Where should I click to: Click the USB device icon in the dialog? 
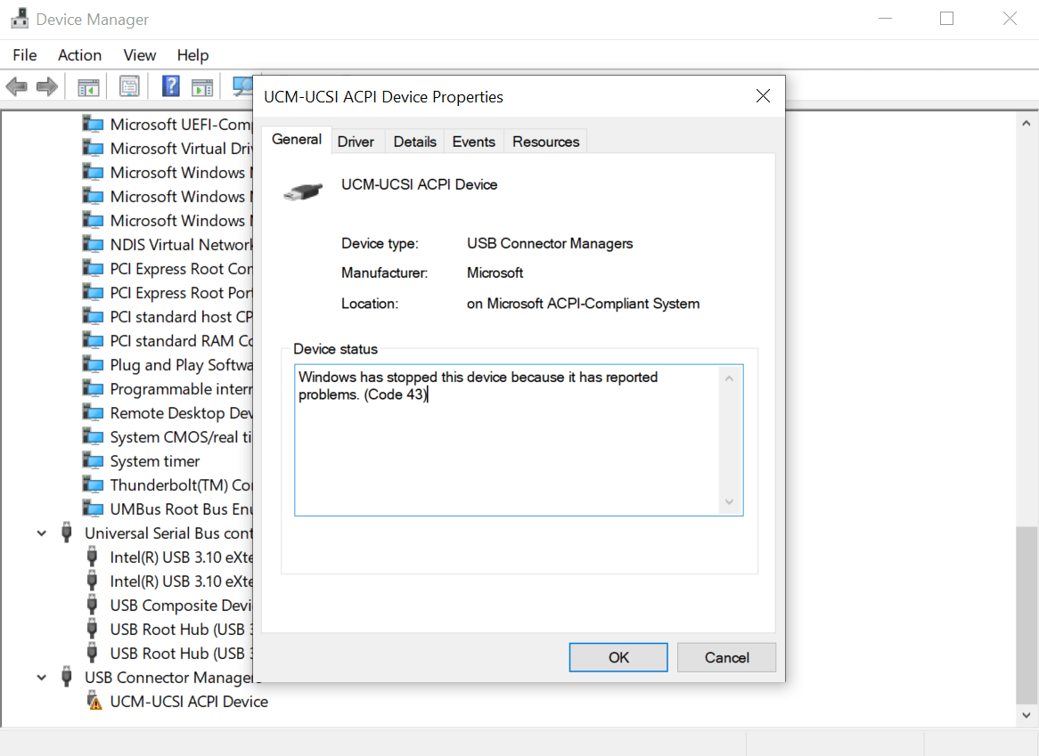303,190
